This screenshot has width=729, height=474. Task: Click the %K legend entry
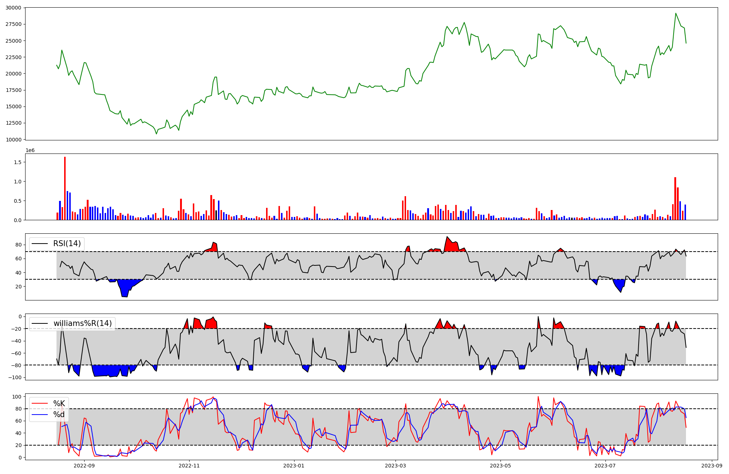[59, 403]
